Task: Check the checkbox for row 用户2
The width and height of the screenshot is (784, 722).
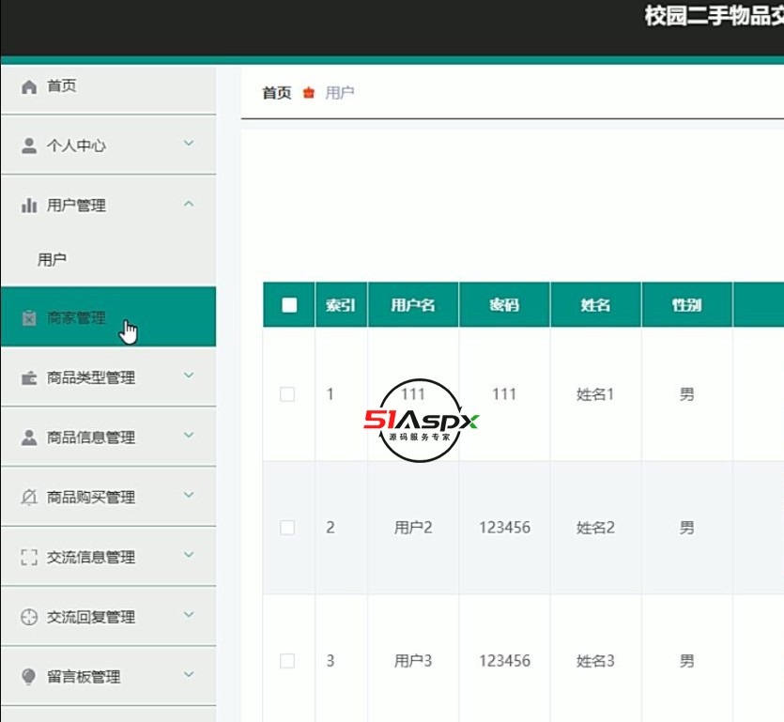Action: tap(287, 528)
